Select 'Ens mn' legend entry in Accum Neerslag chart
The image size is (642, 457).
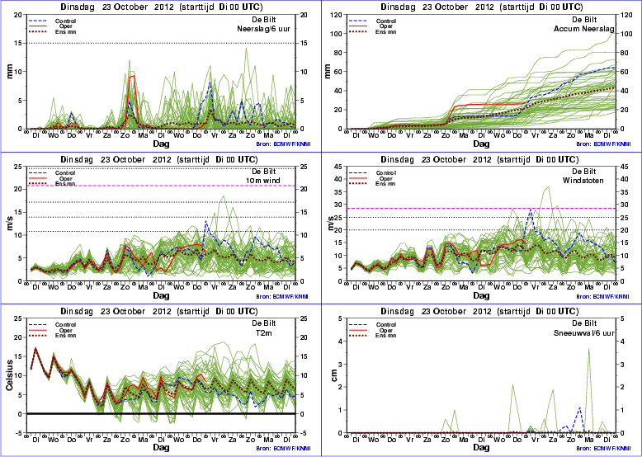click(372, 31)
